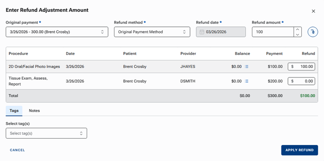Click the distribute refund amount arrow icon
This screenshot has width=324, height=161.
click(x=313, y=32)
